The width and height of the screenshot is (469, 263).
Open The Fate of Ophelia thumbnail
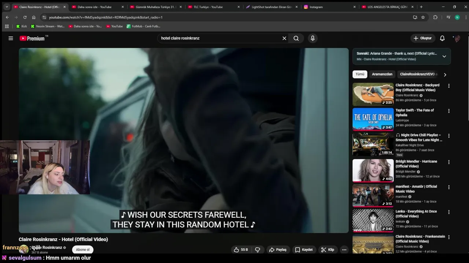[x=373, y=119]
